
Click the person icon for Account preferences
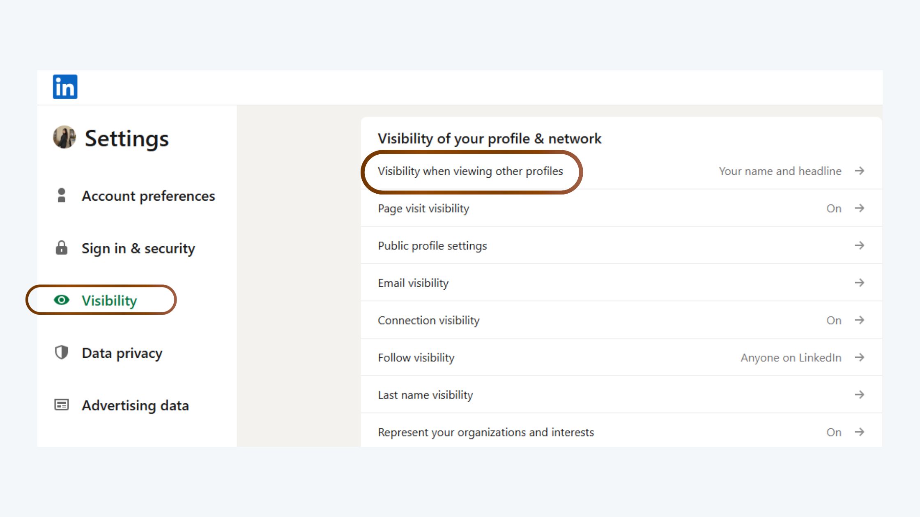point(62,195)
